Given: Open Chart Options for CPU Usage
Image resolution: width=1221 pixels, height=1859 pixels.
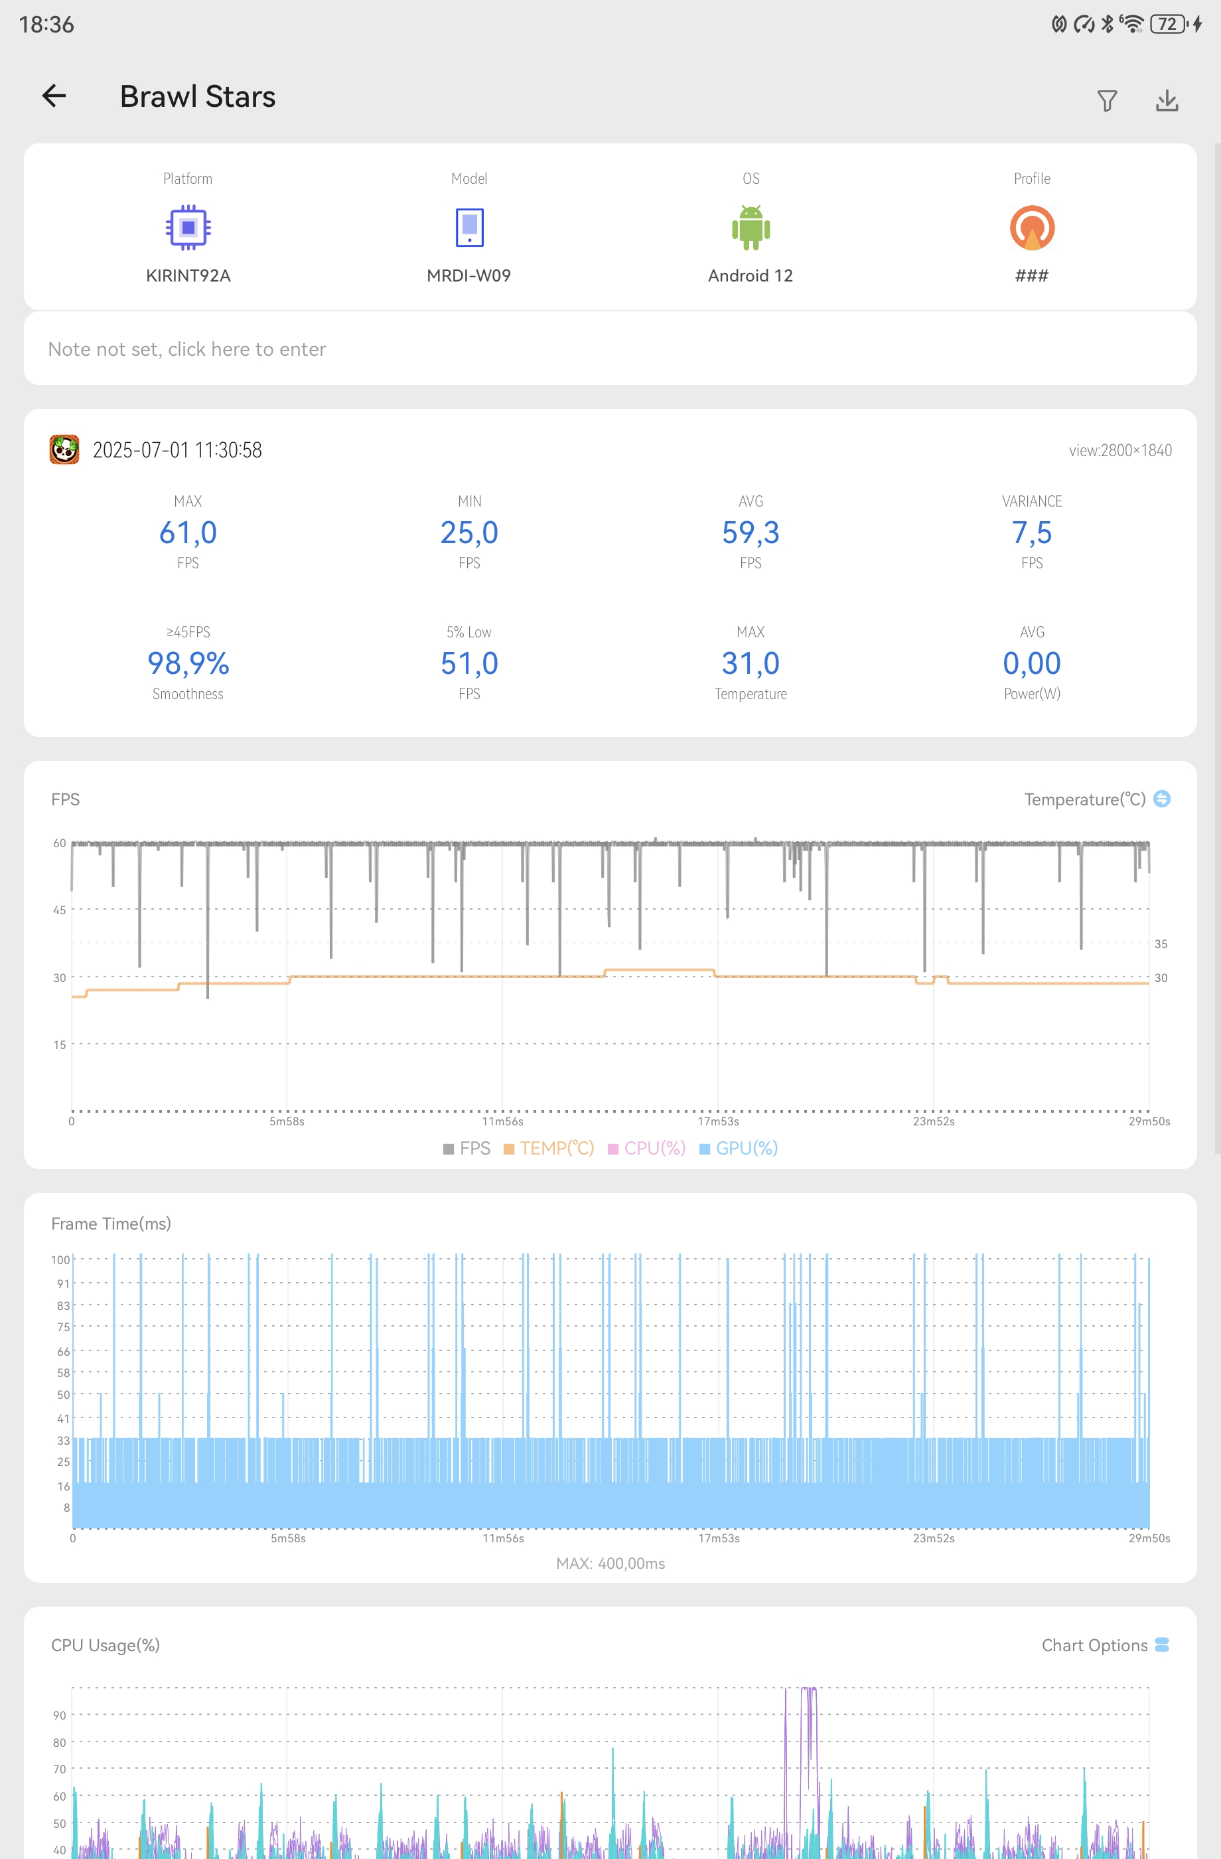Looking at the screenshot, I should 1162,1644.
